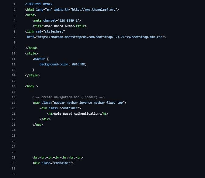Click 'Role Based Authentication' heading text
This screenshot has height=178, width=205.
point(77,114)
